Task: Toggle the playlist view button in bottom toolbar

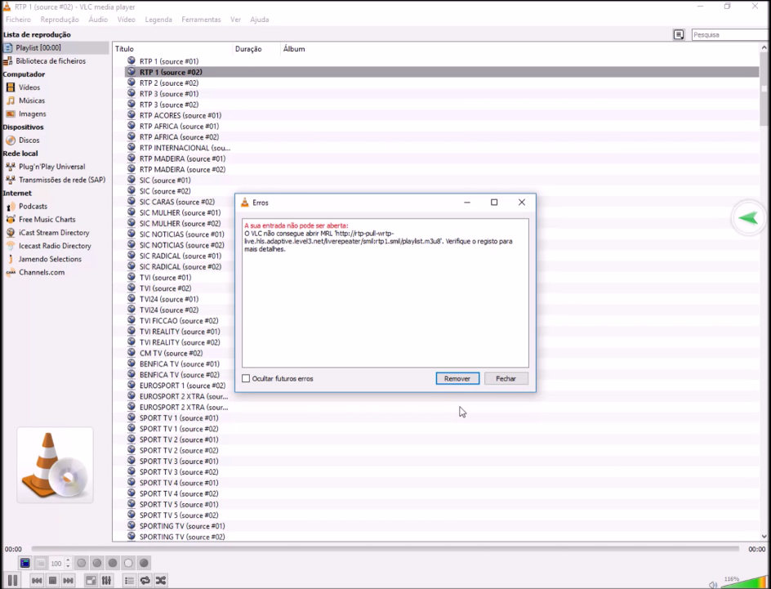Action: tap(129, 581)
